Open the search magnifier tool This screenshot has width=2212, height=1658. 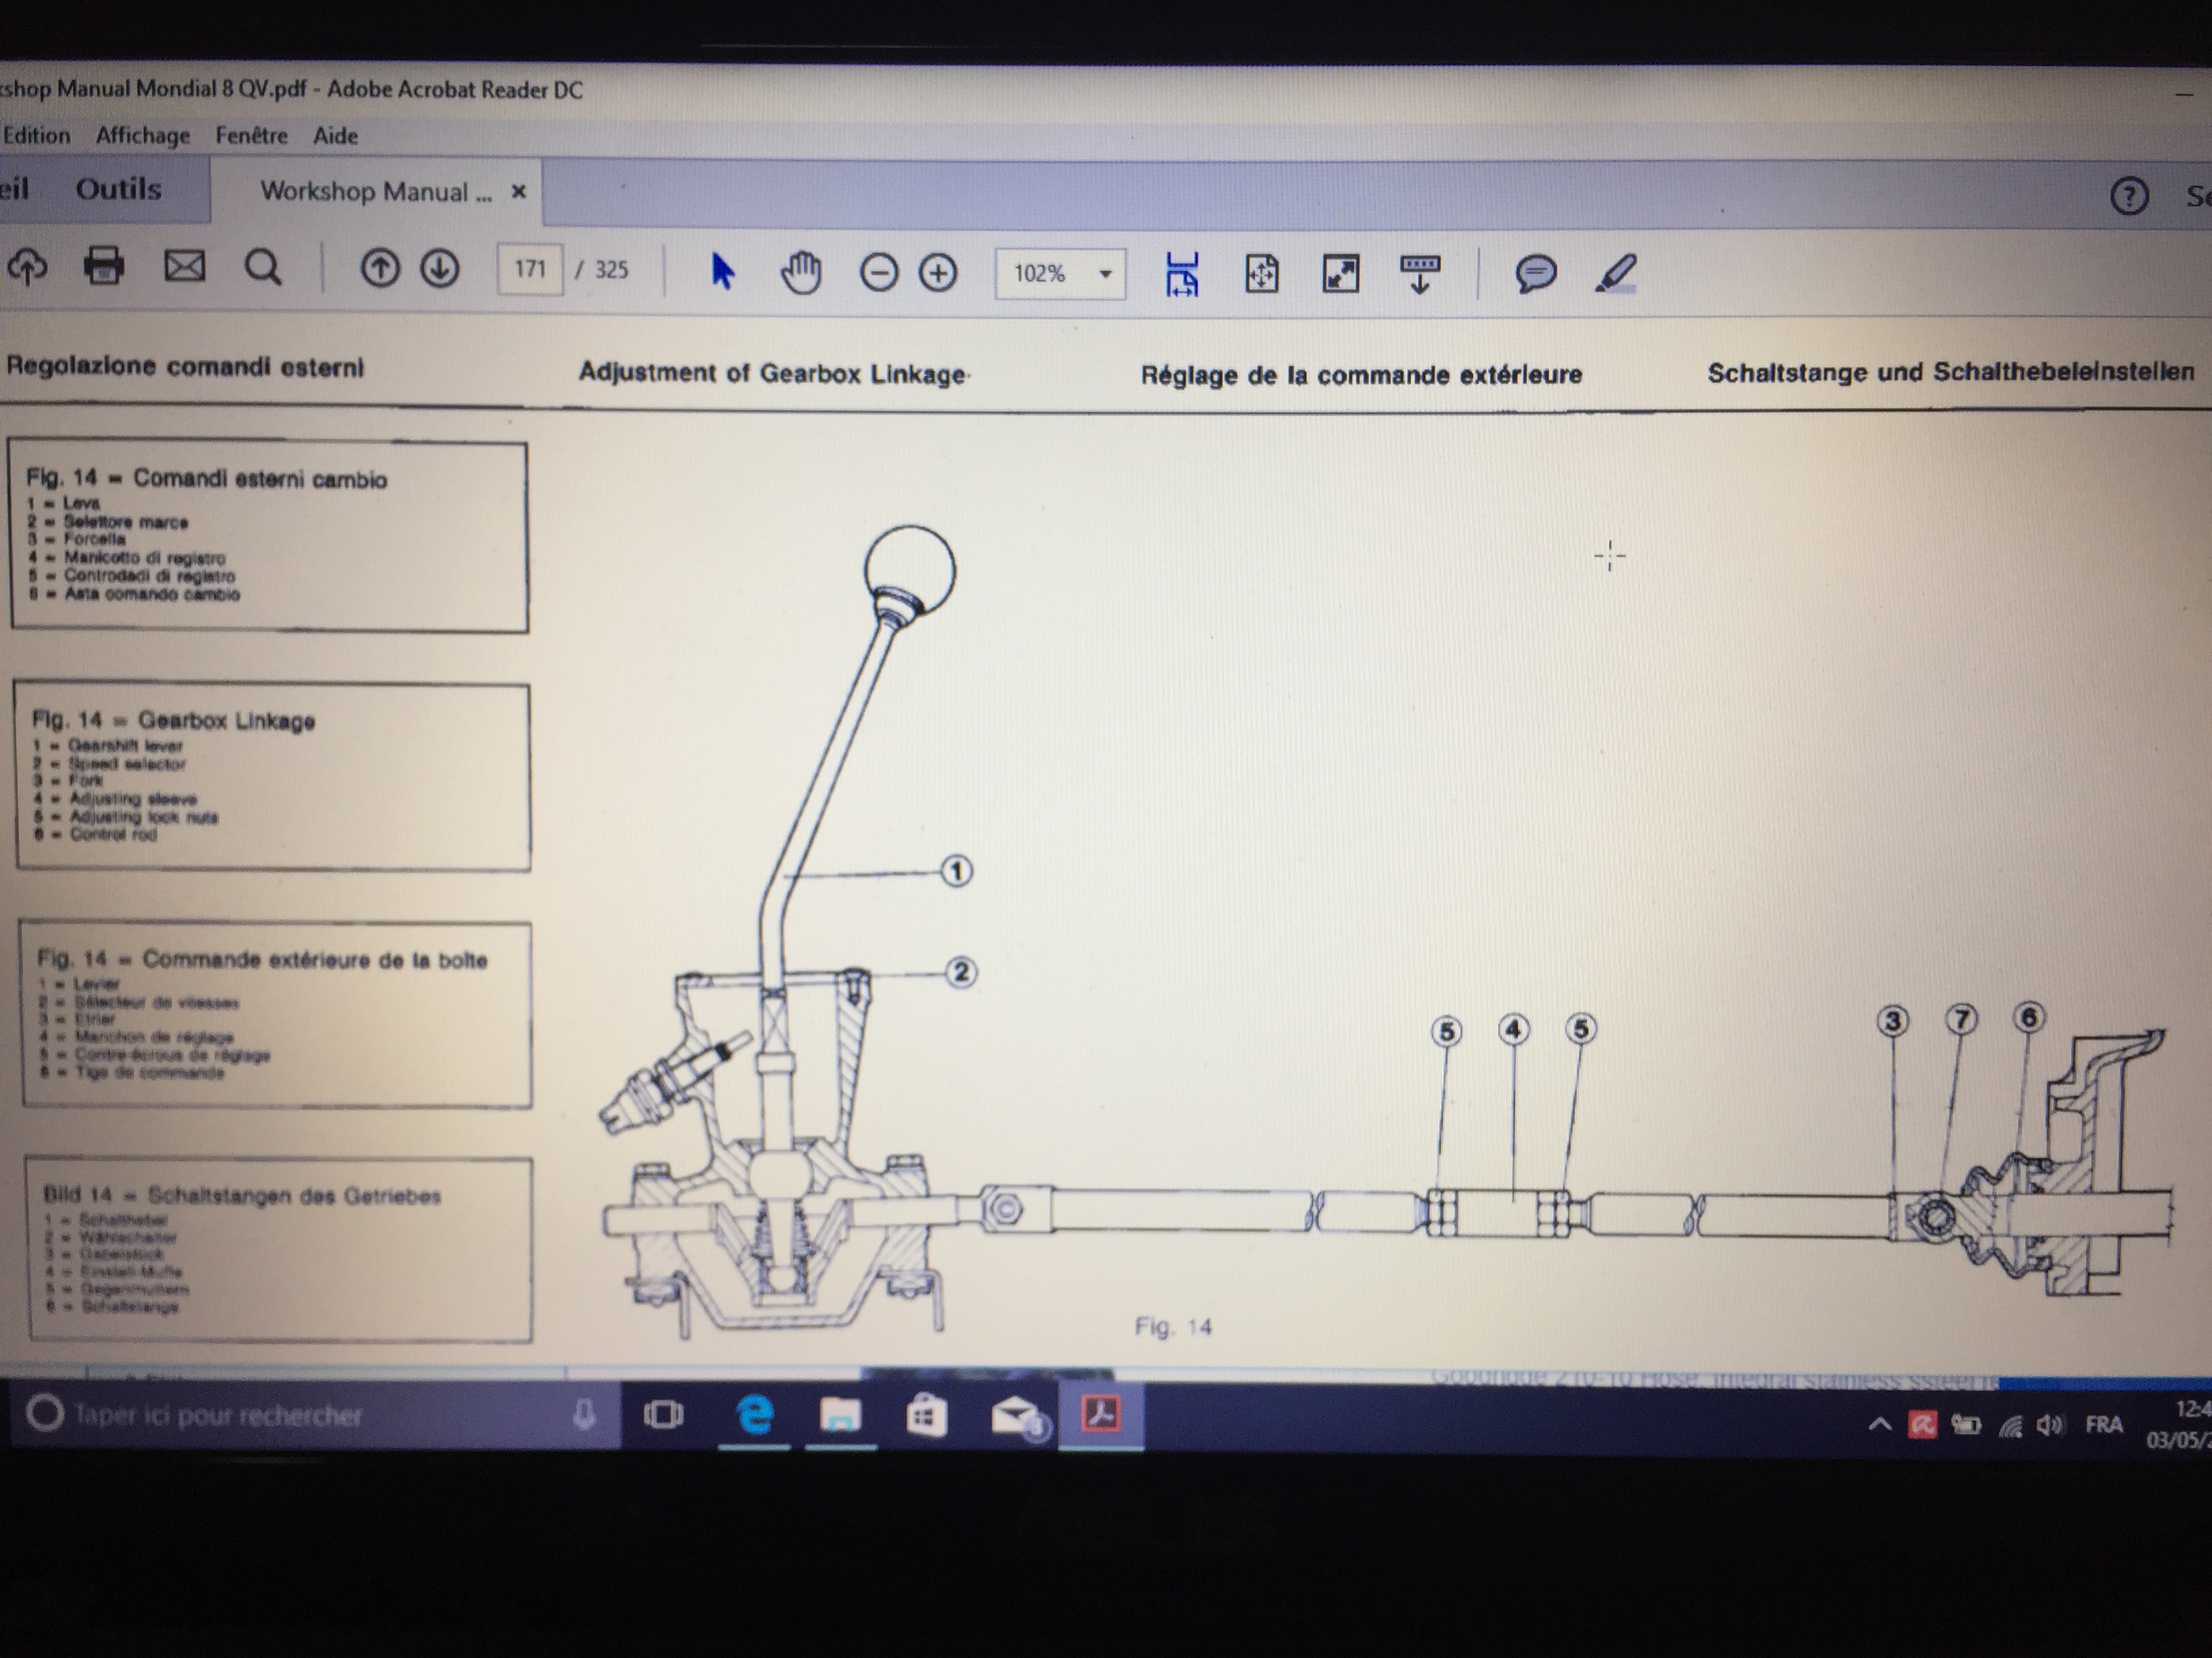(x=263, y=268)
